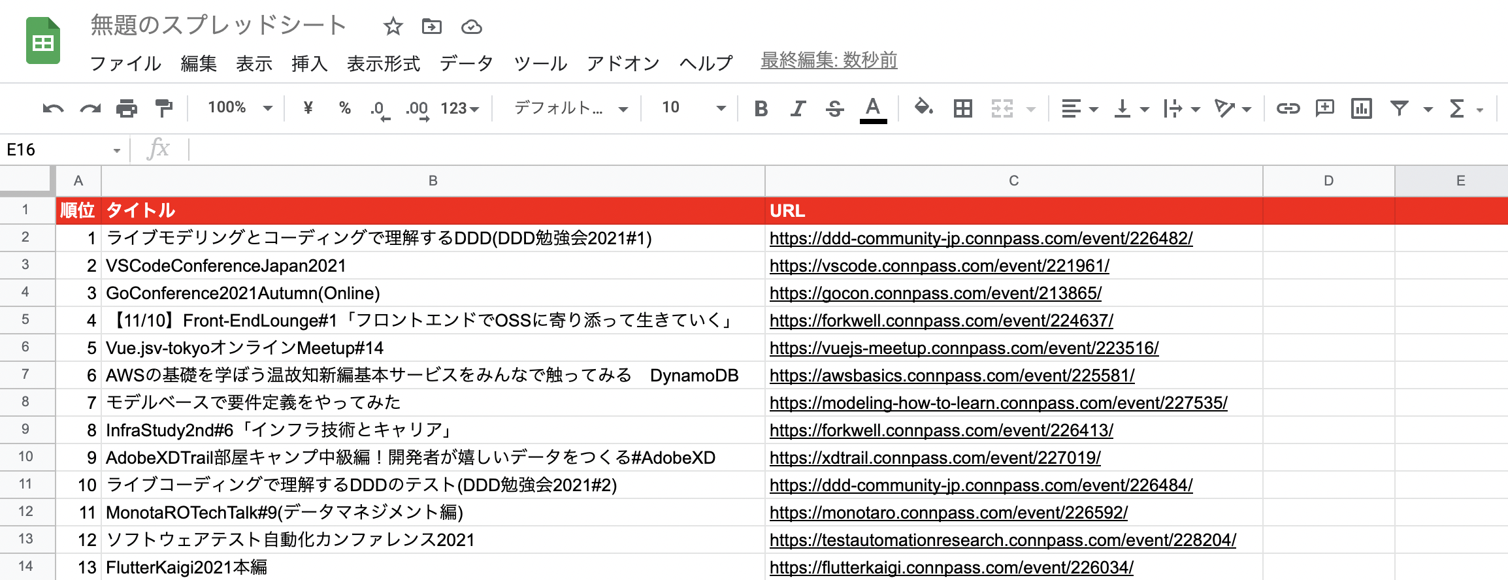Click the select-all corner box
This screenshot has height=580, width=1508.
coord(26,180)
